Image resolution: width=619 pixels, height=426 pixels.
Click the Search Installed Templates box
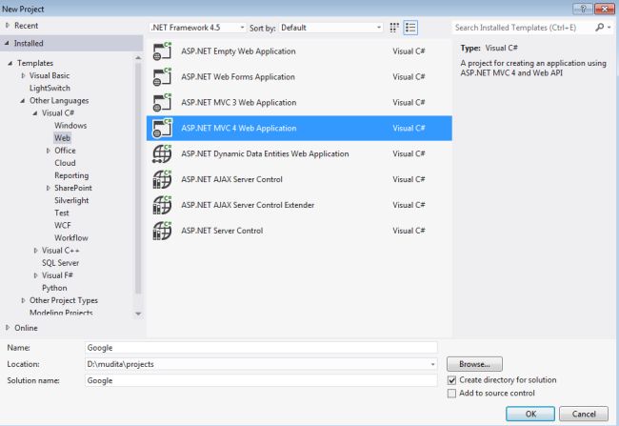coord(523,28)
